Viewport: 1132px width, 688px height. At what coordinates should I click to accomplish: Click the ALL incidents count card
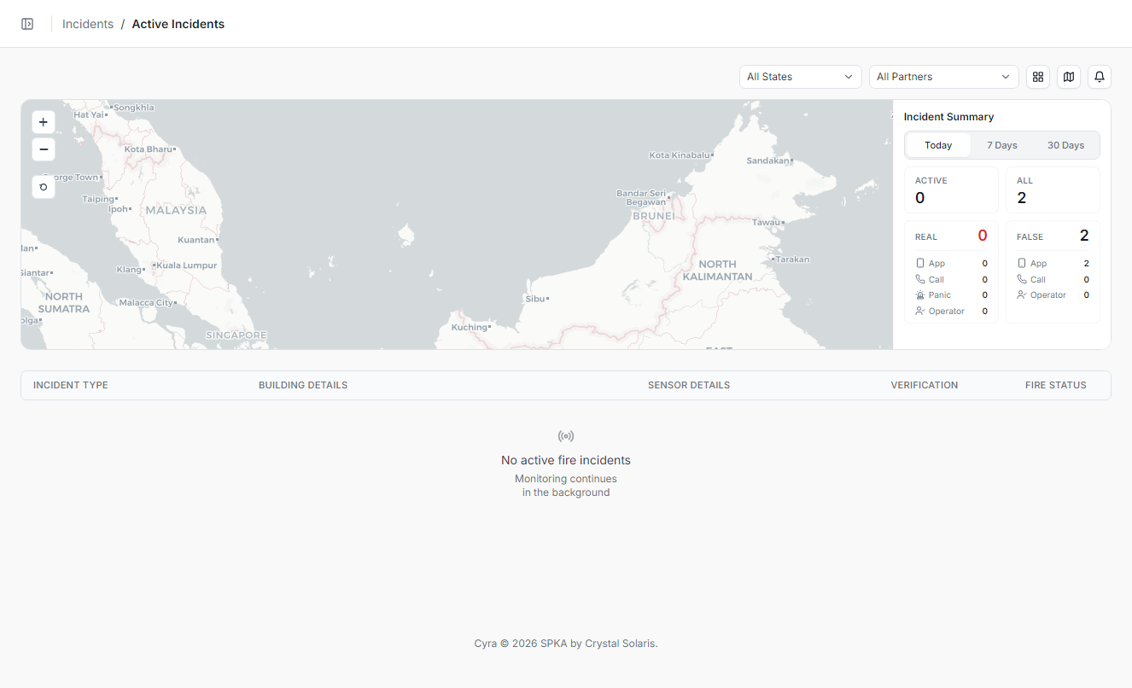(x=1053, y=189)
